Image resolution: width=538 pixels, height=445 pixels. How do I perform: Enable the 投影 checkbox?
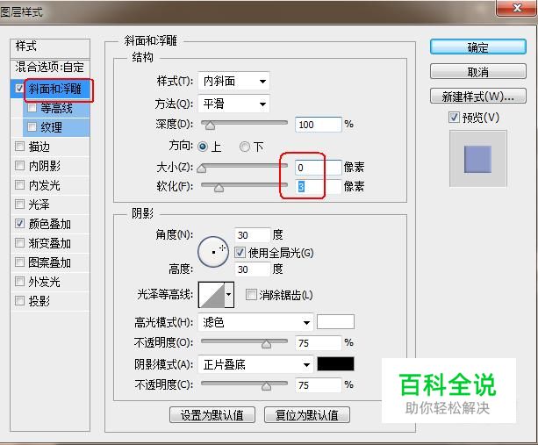click(19, 301)
